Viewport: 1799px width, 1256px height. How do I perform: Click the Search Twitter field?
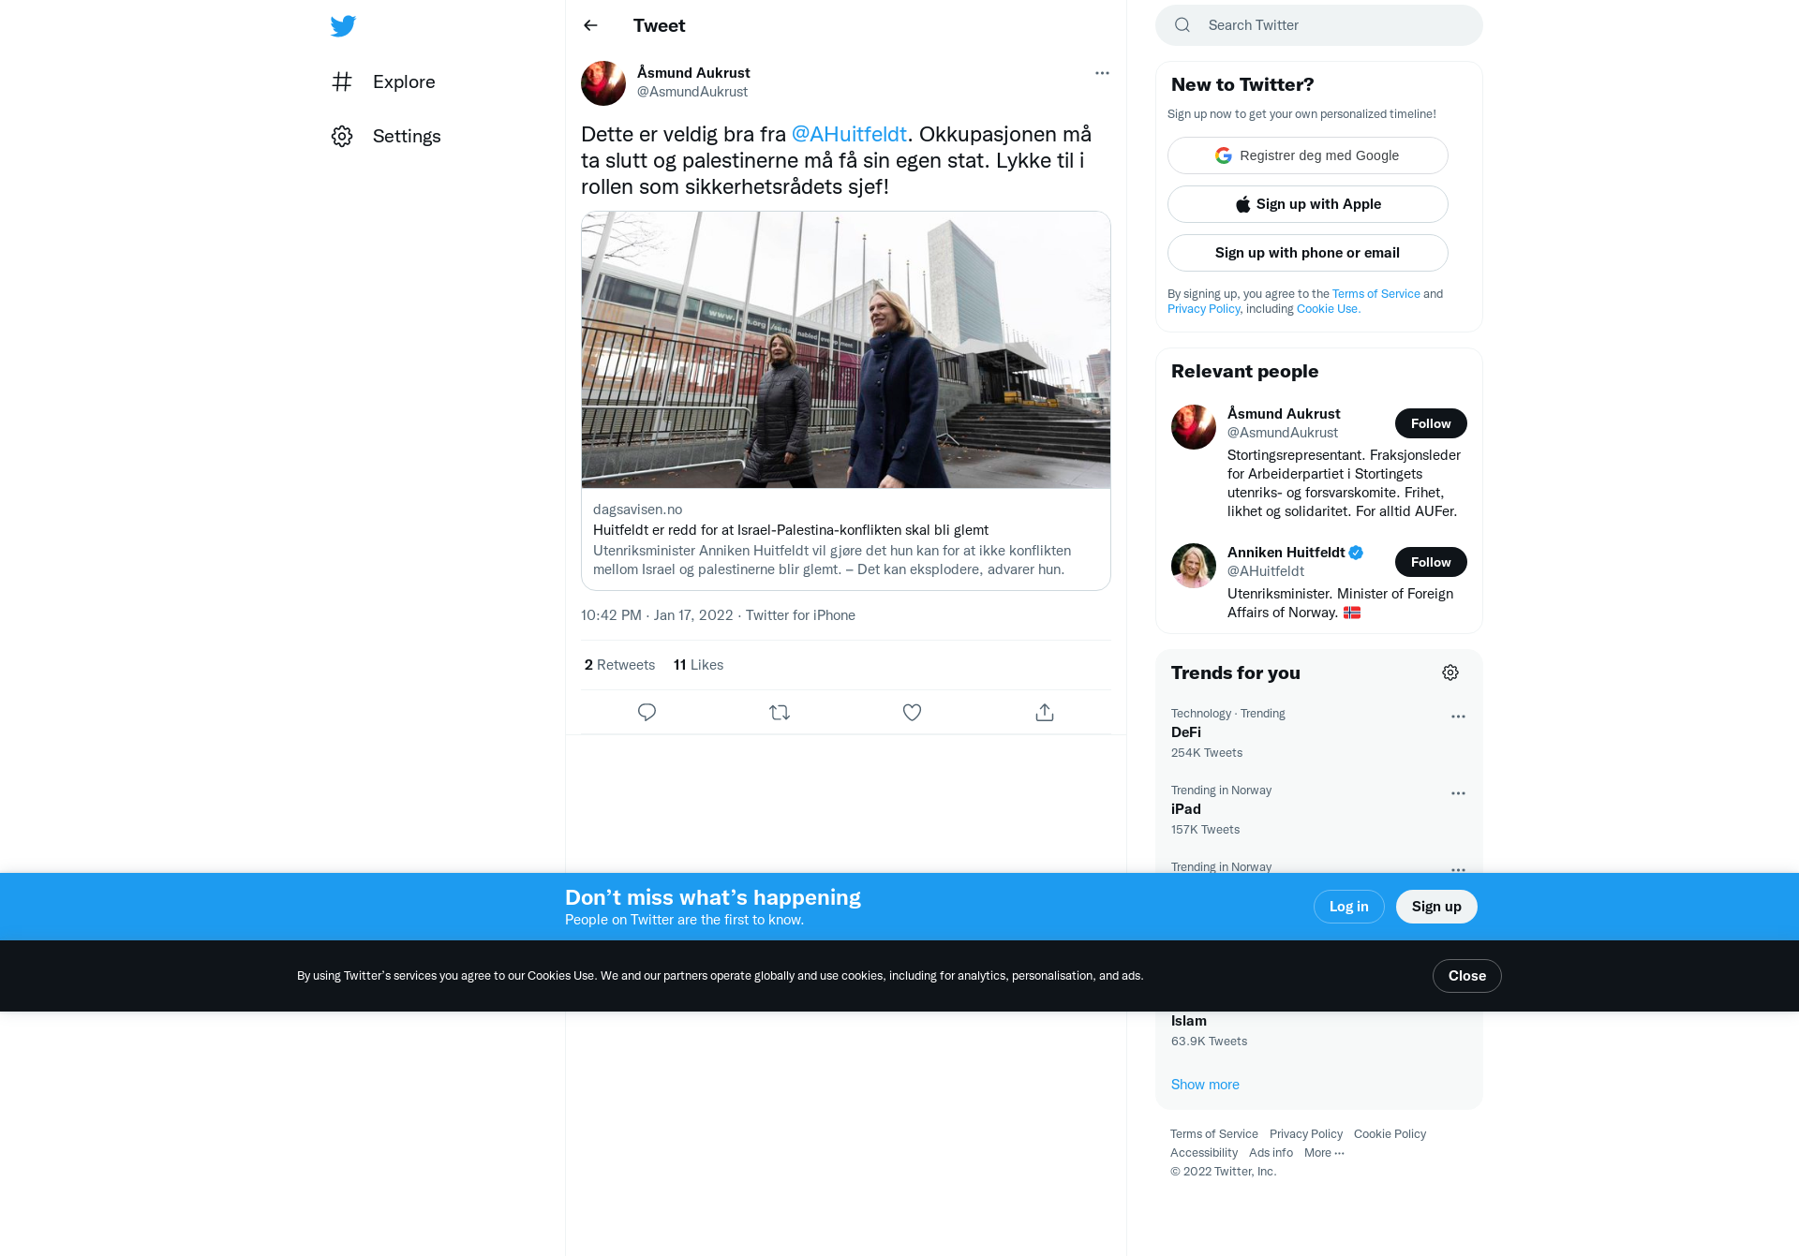click(1319, 25)
